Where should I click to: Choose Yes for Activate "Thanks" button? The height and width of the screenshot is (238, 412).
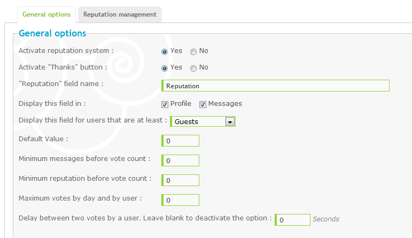(165, 68)
